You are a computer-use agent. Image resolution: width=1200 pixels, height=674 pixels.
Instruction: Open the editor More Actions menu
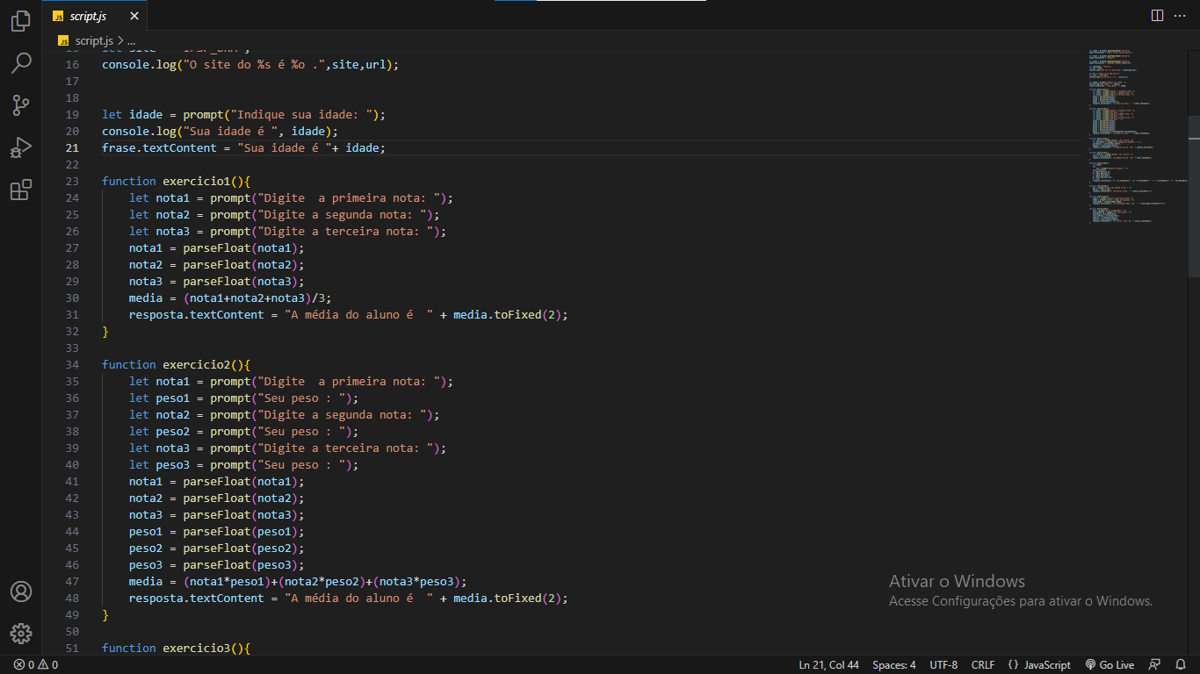[1180, 16]
